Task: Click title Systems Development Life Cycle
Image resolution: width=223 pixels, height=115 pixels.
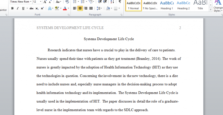Action: tap(109, 39)
